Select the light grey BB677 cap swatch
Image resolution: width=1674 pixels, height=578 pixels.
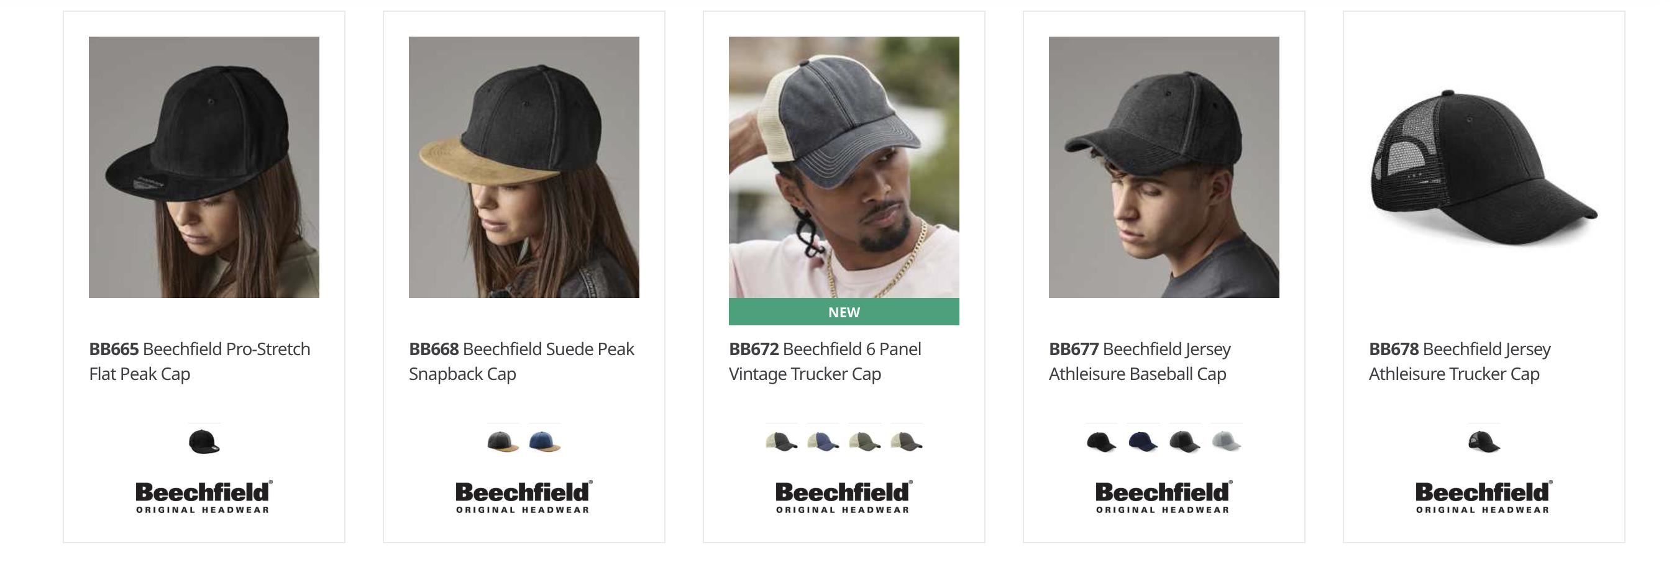1226,441
